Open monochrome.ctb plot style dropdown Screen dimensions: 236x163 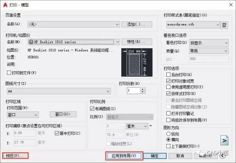[193, 25]
